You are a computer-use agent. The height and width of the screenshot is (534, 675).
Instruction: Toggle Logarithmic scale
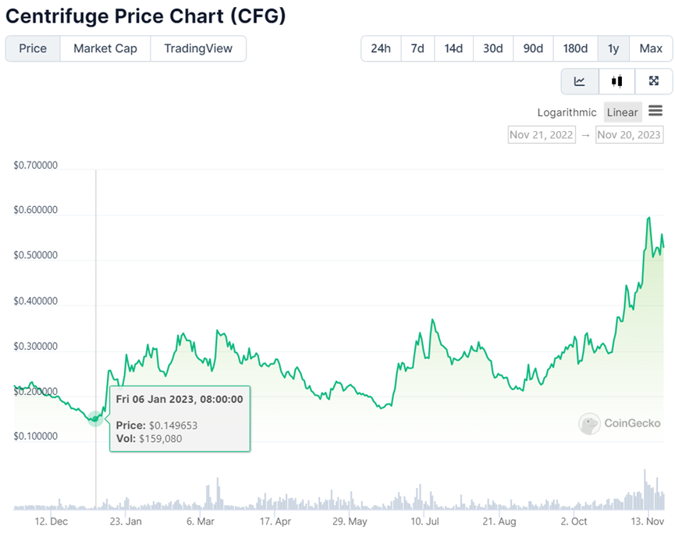(x=567, y=112)
